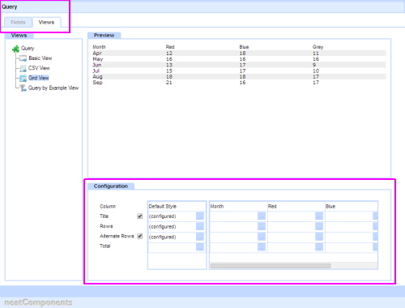The image size is (405, 308).
Task: Click the Configuration panel heading
Action: click(x=111, y=186)
